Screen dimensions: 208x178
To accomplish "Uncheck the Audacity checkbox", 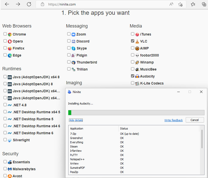I will [132, 76].
